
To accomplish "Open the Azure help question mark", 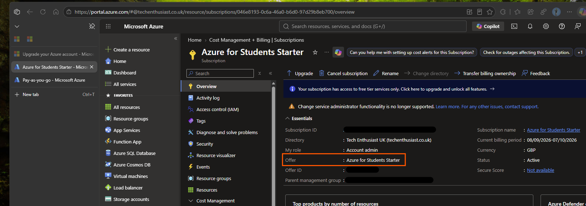I will (x=562, y=26).
